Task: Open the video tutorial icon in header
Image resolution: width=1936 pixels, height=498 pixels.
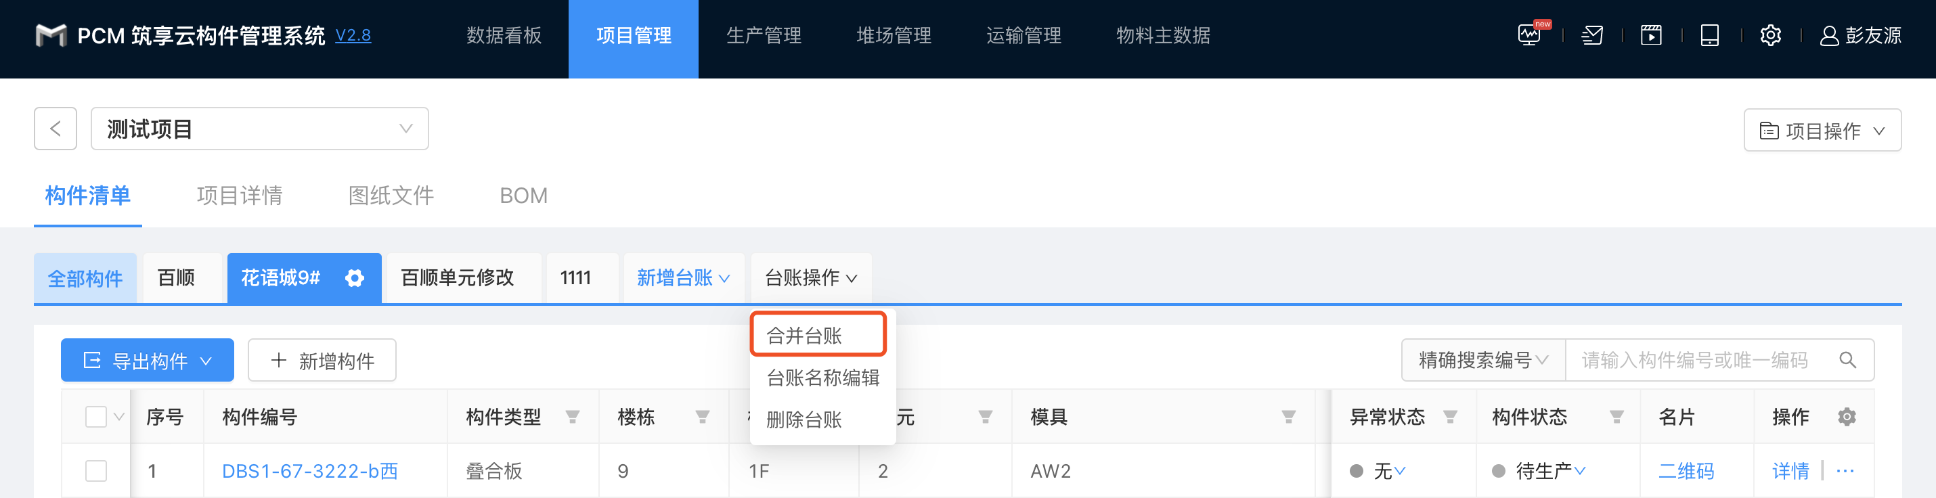Action: (1651, 35)
